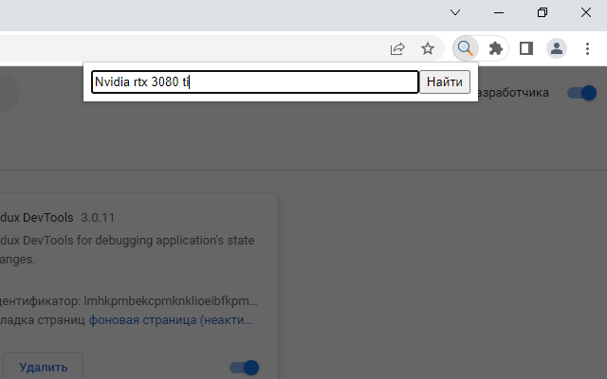607x379 pixels.
Task: Open the tab search chevron
Action: coord(455,12)
